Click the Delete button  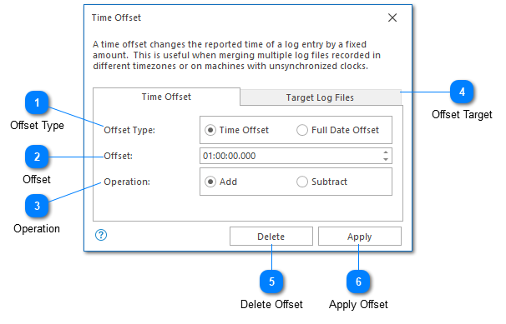pos(271,237)
